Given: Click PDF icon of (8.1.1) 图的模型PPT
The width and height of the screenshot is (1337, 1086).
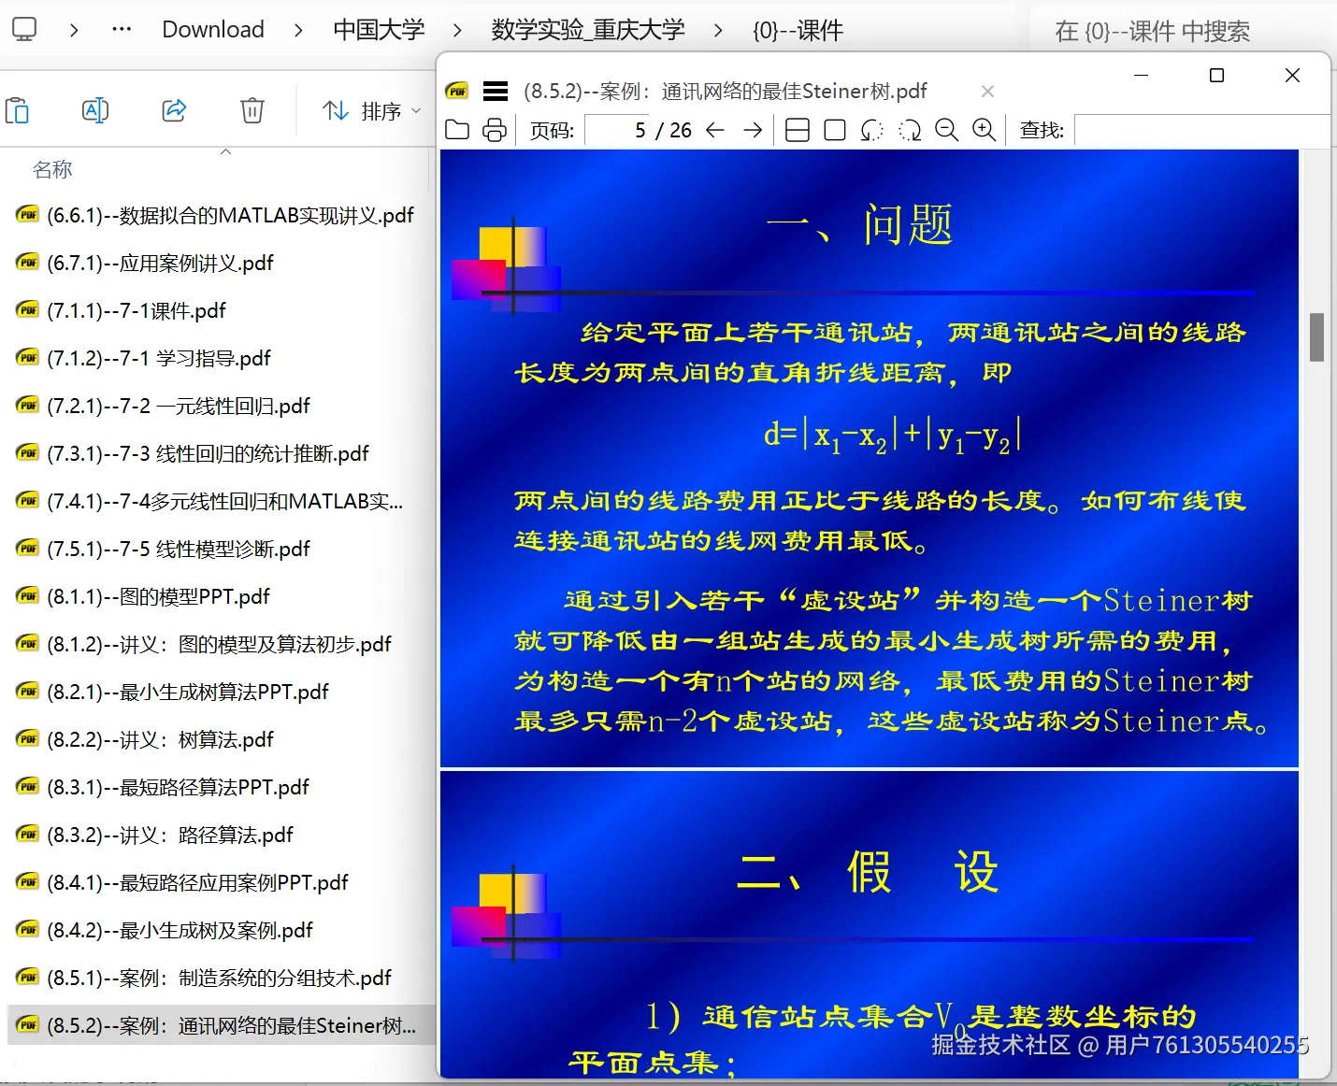Looking at the screenshot, I should pyautogui.click(x=28, y=596).
